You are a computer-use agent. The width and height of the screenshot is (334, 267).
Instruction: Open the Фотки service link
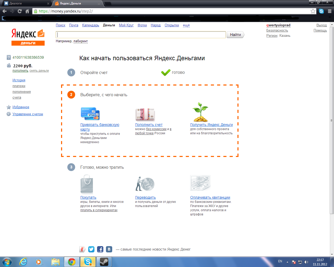pyautogui.click(x=142, y=25)
